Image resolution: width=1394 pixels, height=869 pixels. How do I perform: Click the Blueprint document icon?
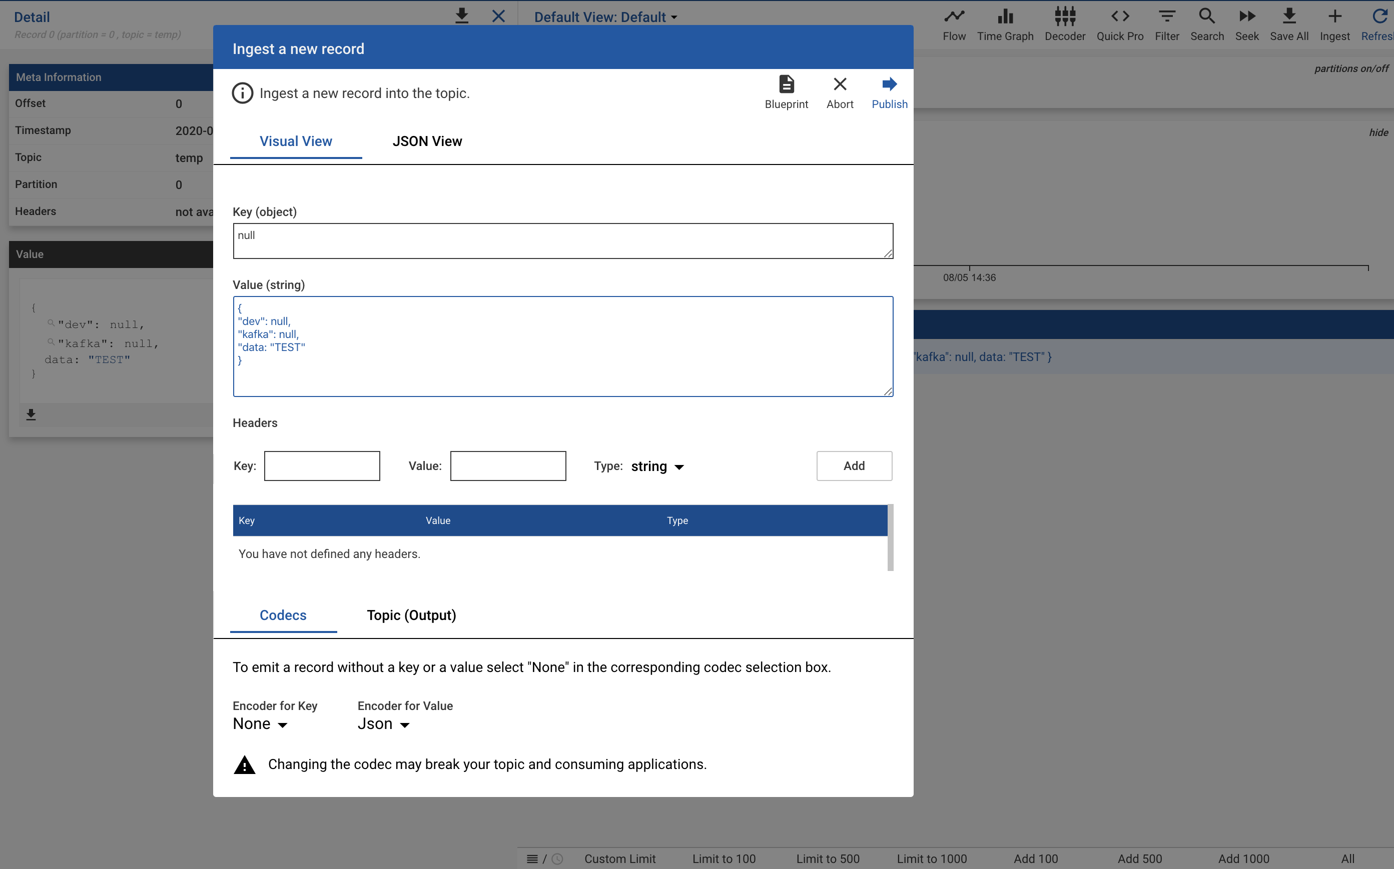786,84
